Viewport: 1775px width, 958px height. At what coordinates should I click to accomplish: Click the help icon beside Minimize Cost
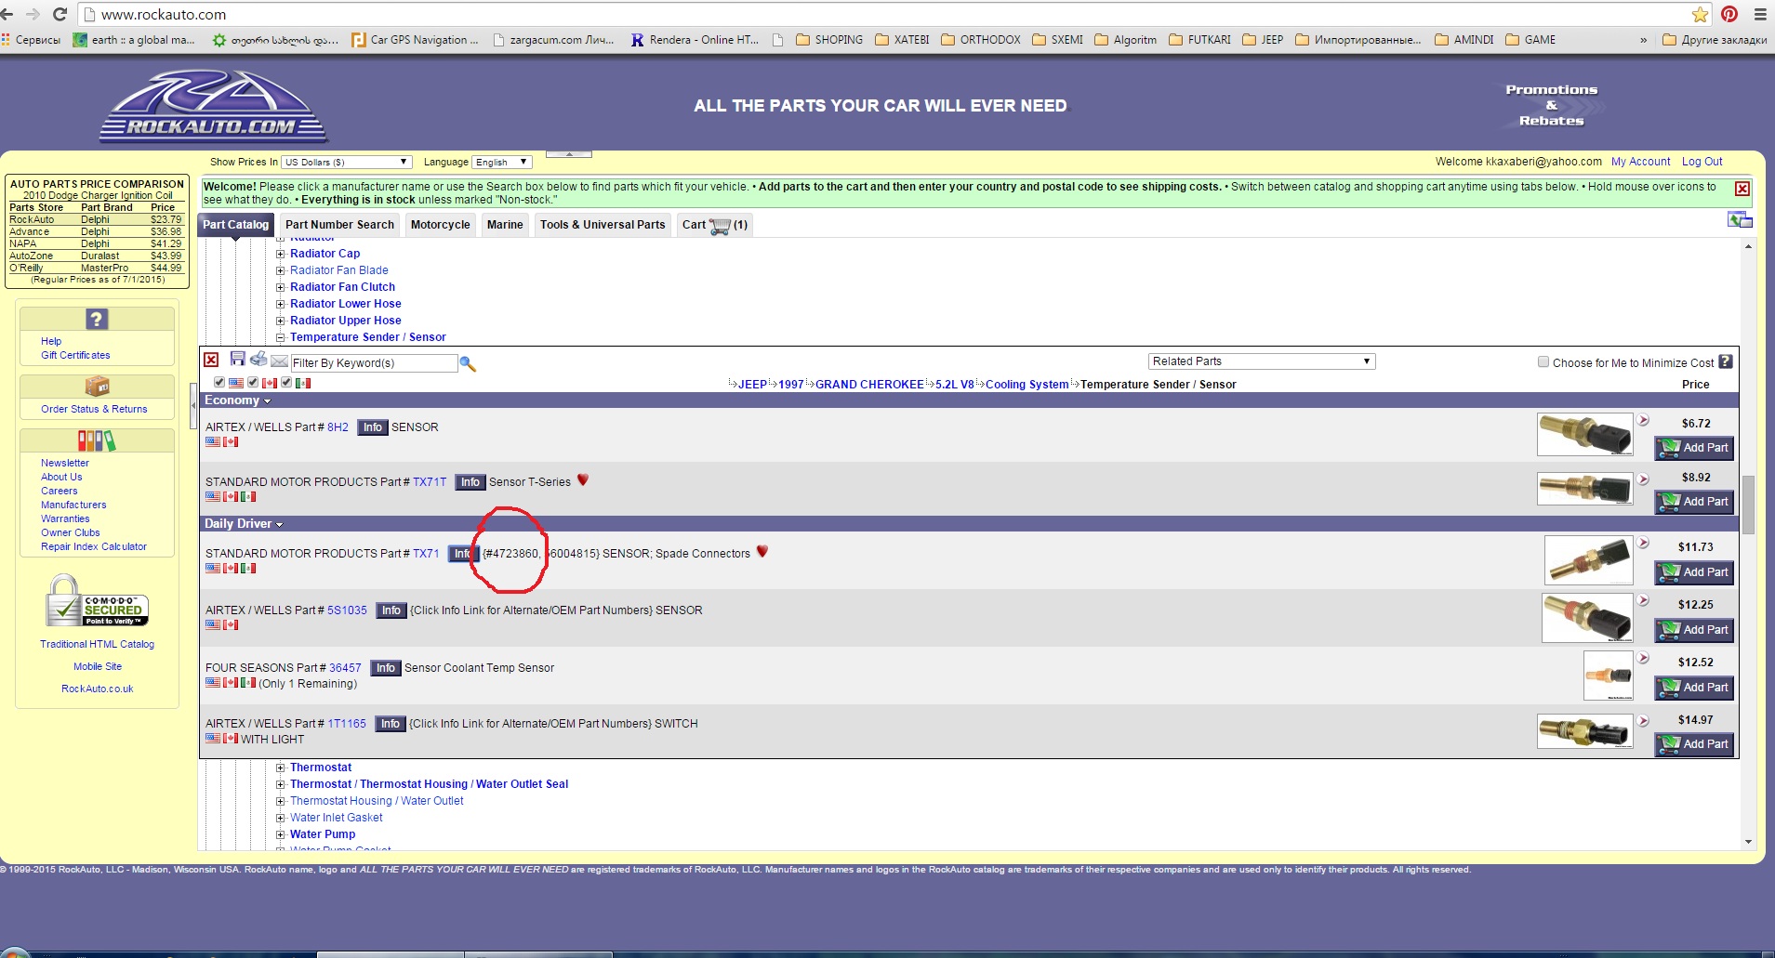1726,361
